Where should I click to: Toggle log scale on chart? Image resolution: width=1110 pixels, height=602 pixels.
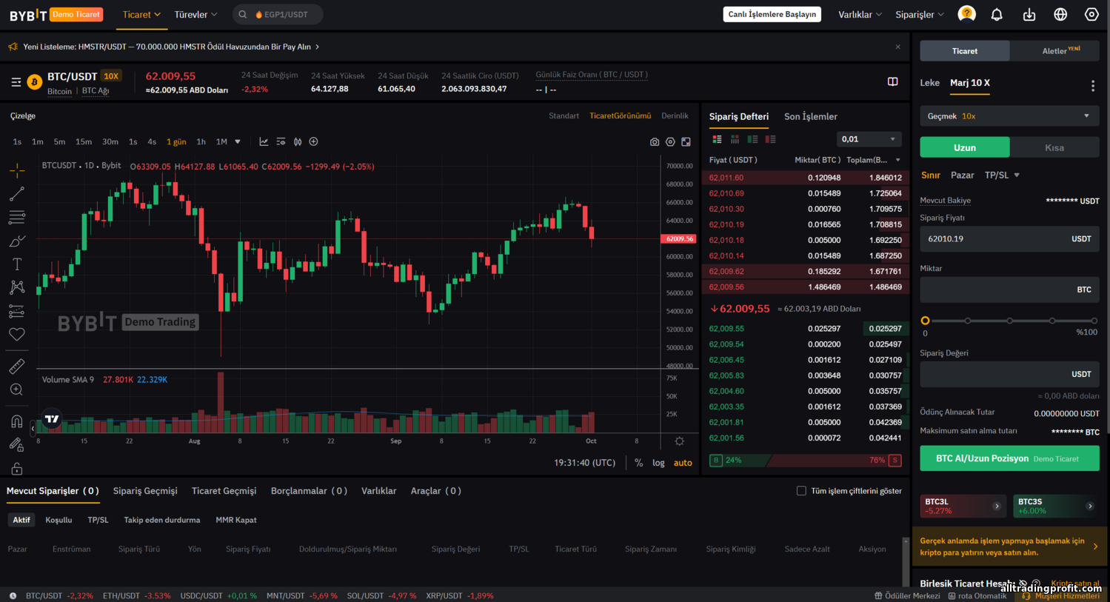tap(658, 463)
